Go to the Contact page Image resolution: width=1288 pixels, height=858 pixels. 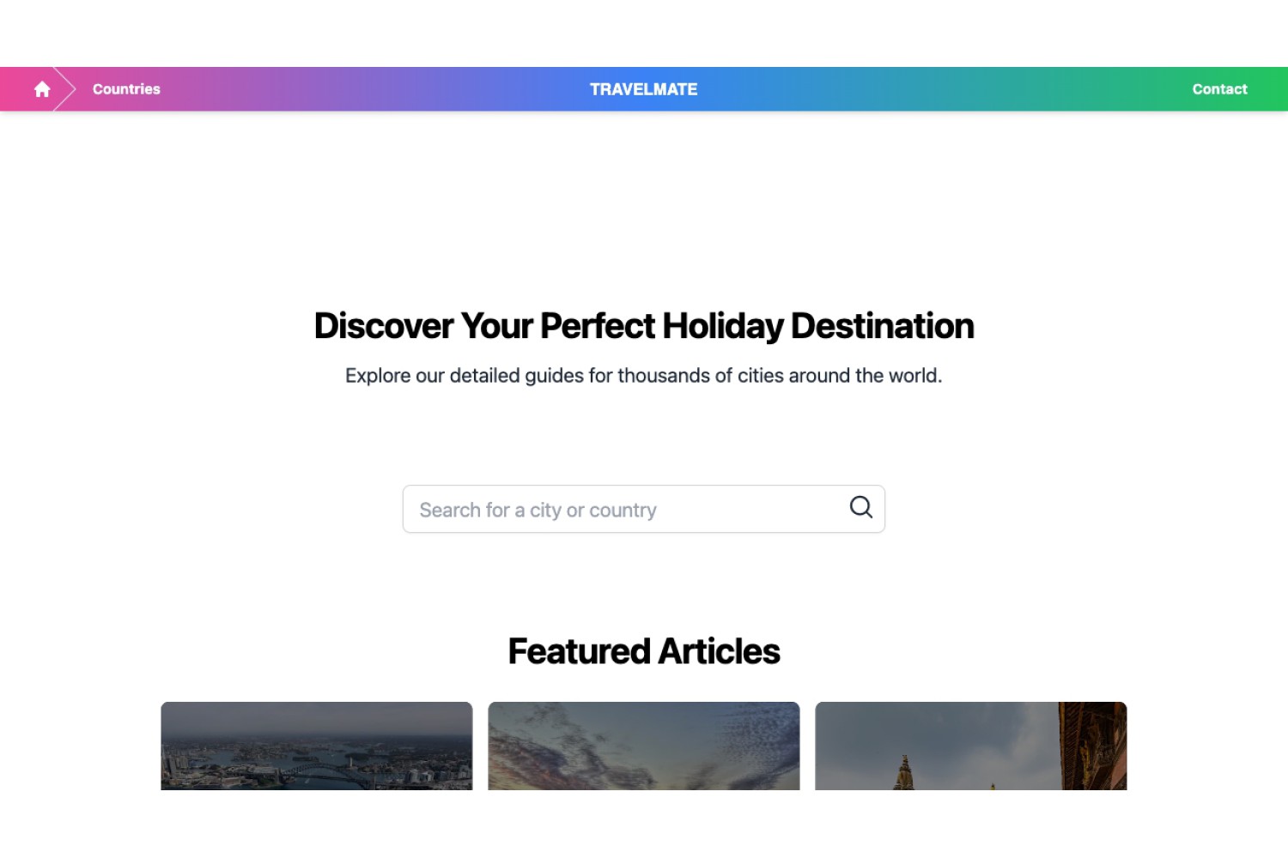[1219, 89]
